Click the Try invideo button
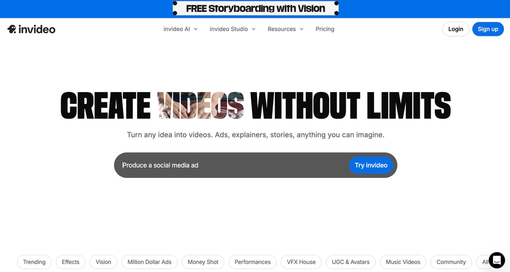The image size is (510, 272). 371,165
